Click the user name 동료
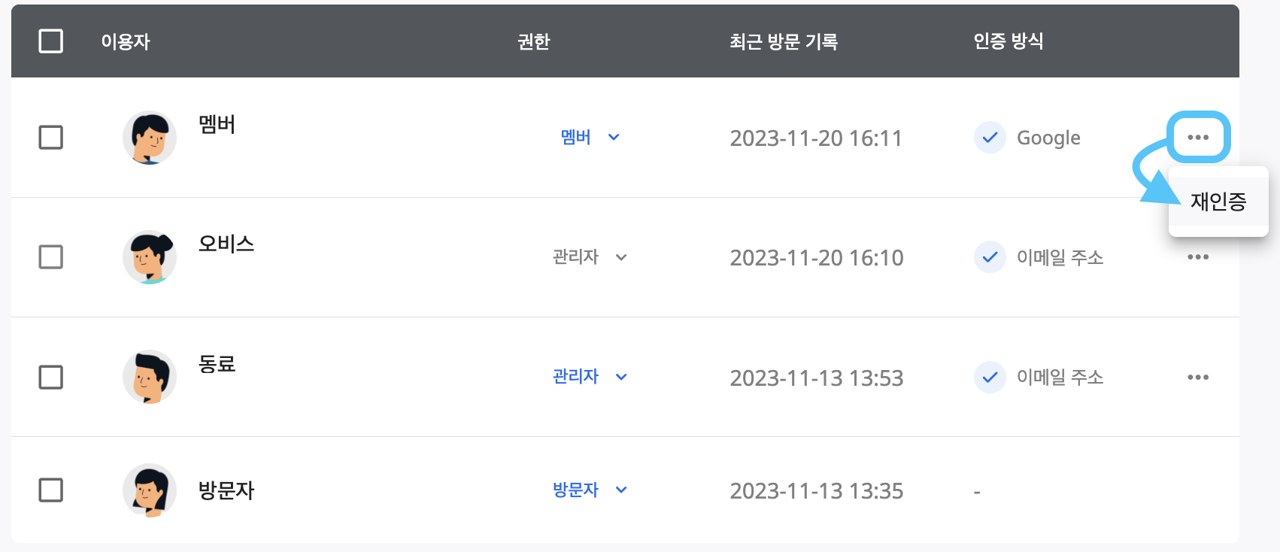1280x552 pixels. 217,364
